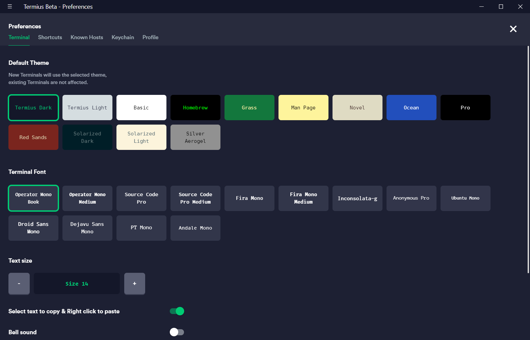Select Dejavu Sans Mono font
The width and height of the screenshot is (530, 340).
point(87,228)
